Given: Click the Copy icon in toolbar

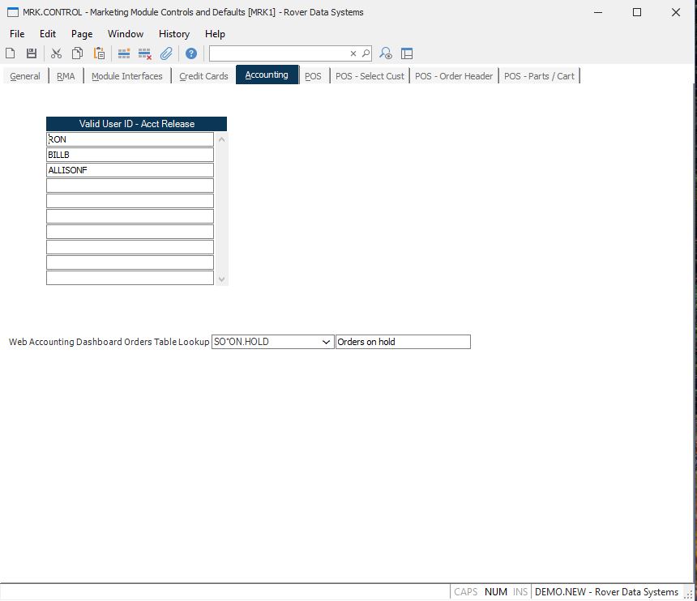Looking at the screenshot, I should 77,53.
